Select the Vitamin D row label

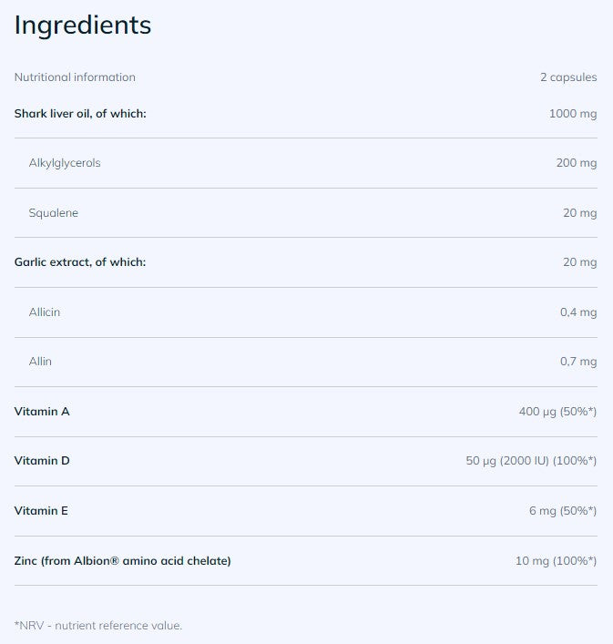point(42,461)
